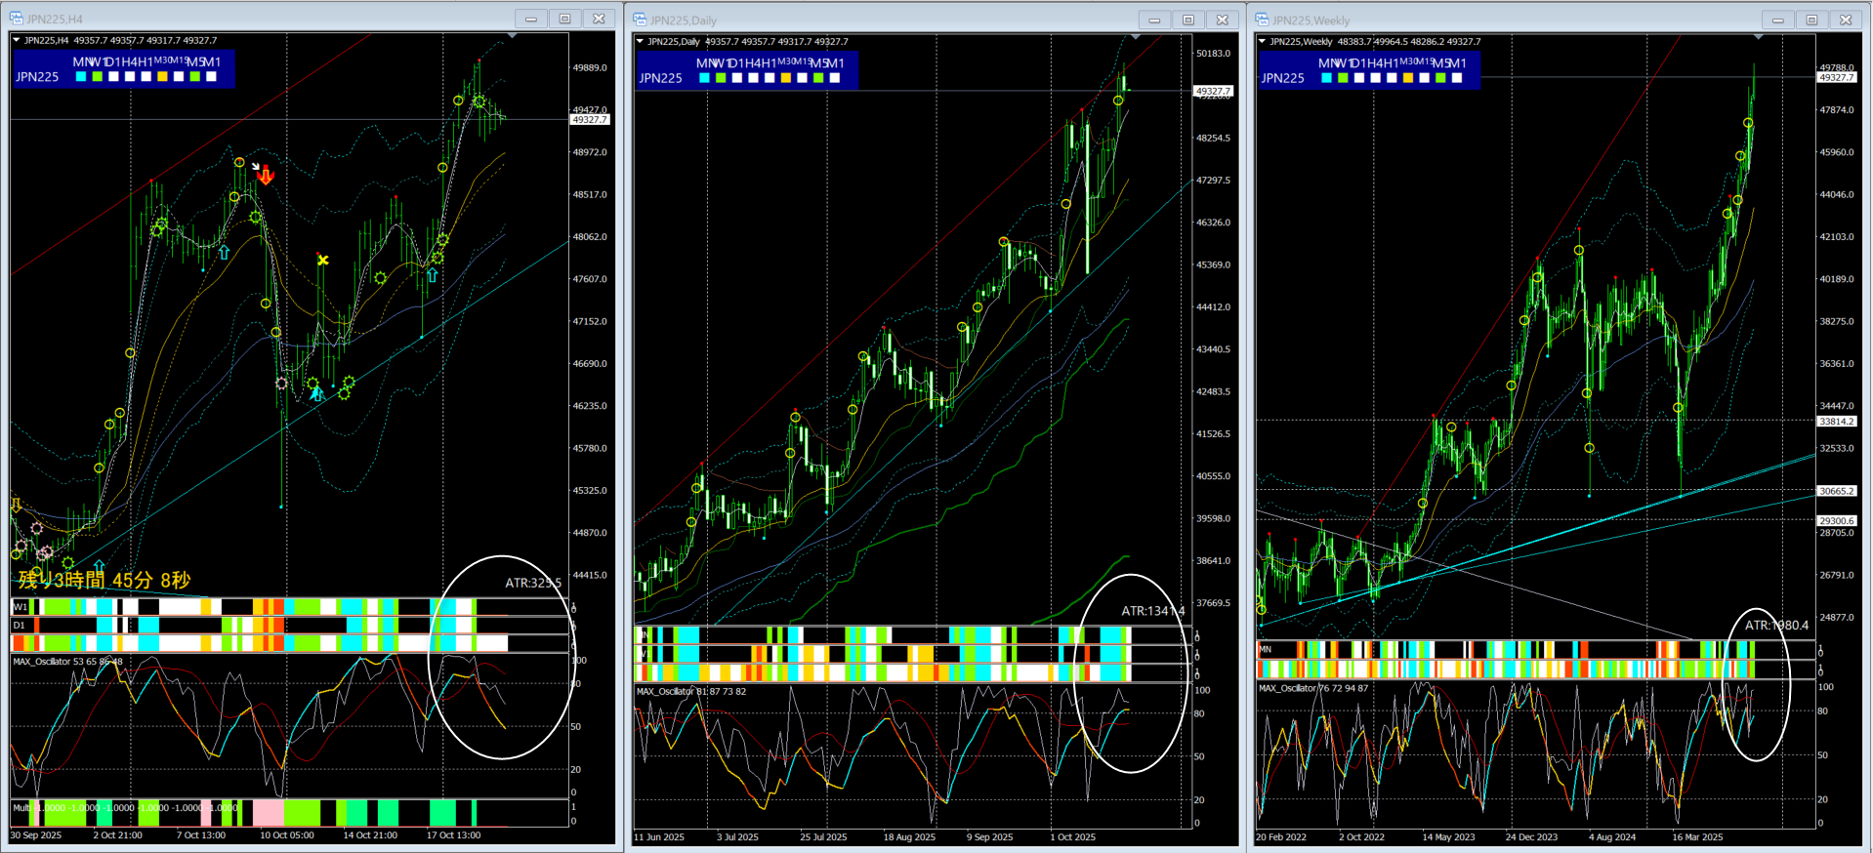Viewport: 1873px width, 853px height.
Task: Click the chart shift triangle on Daily chart
Action: (1136, 37)
